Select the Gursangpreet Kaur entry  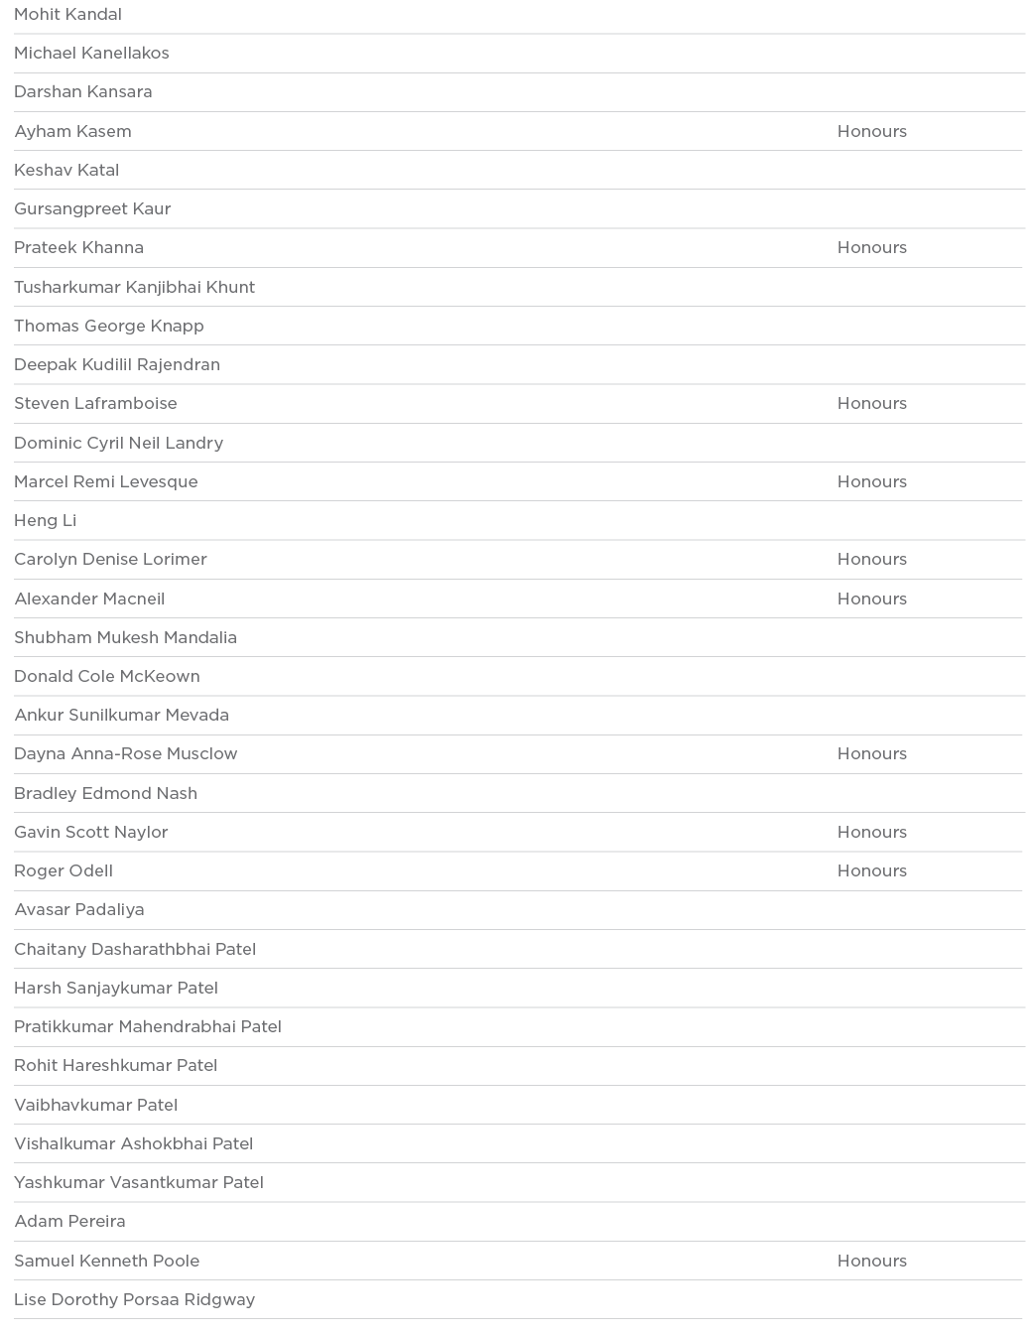[x=92, y=209]
